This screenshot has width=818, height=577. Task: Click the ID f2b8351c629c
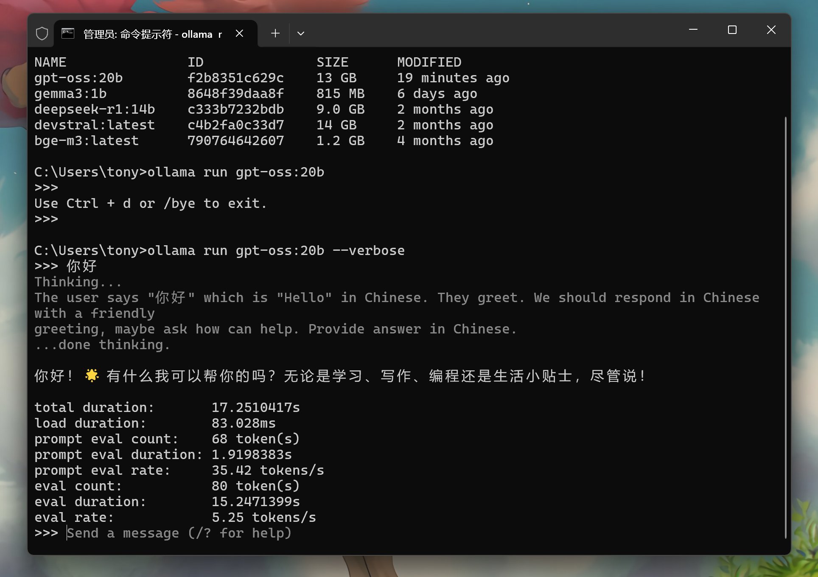pyautogui.click(x=235, y=78)
